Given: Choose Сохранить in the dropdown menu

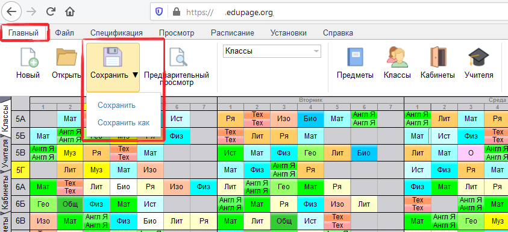Looking at the screenshot, I should point(117,105).
